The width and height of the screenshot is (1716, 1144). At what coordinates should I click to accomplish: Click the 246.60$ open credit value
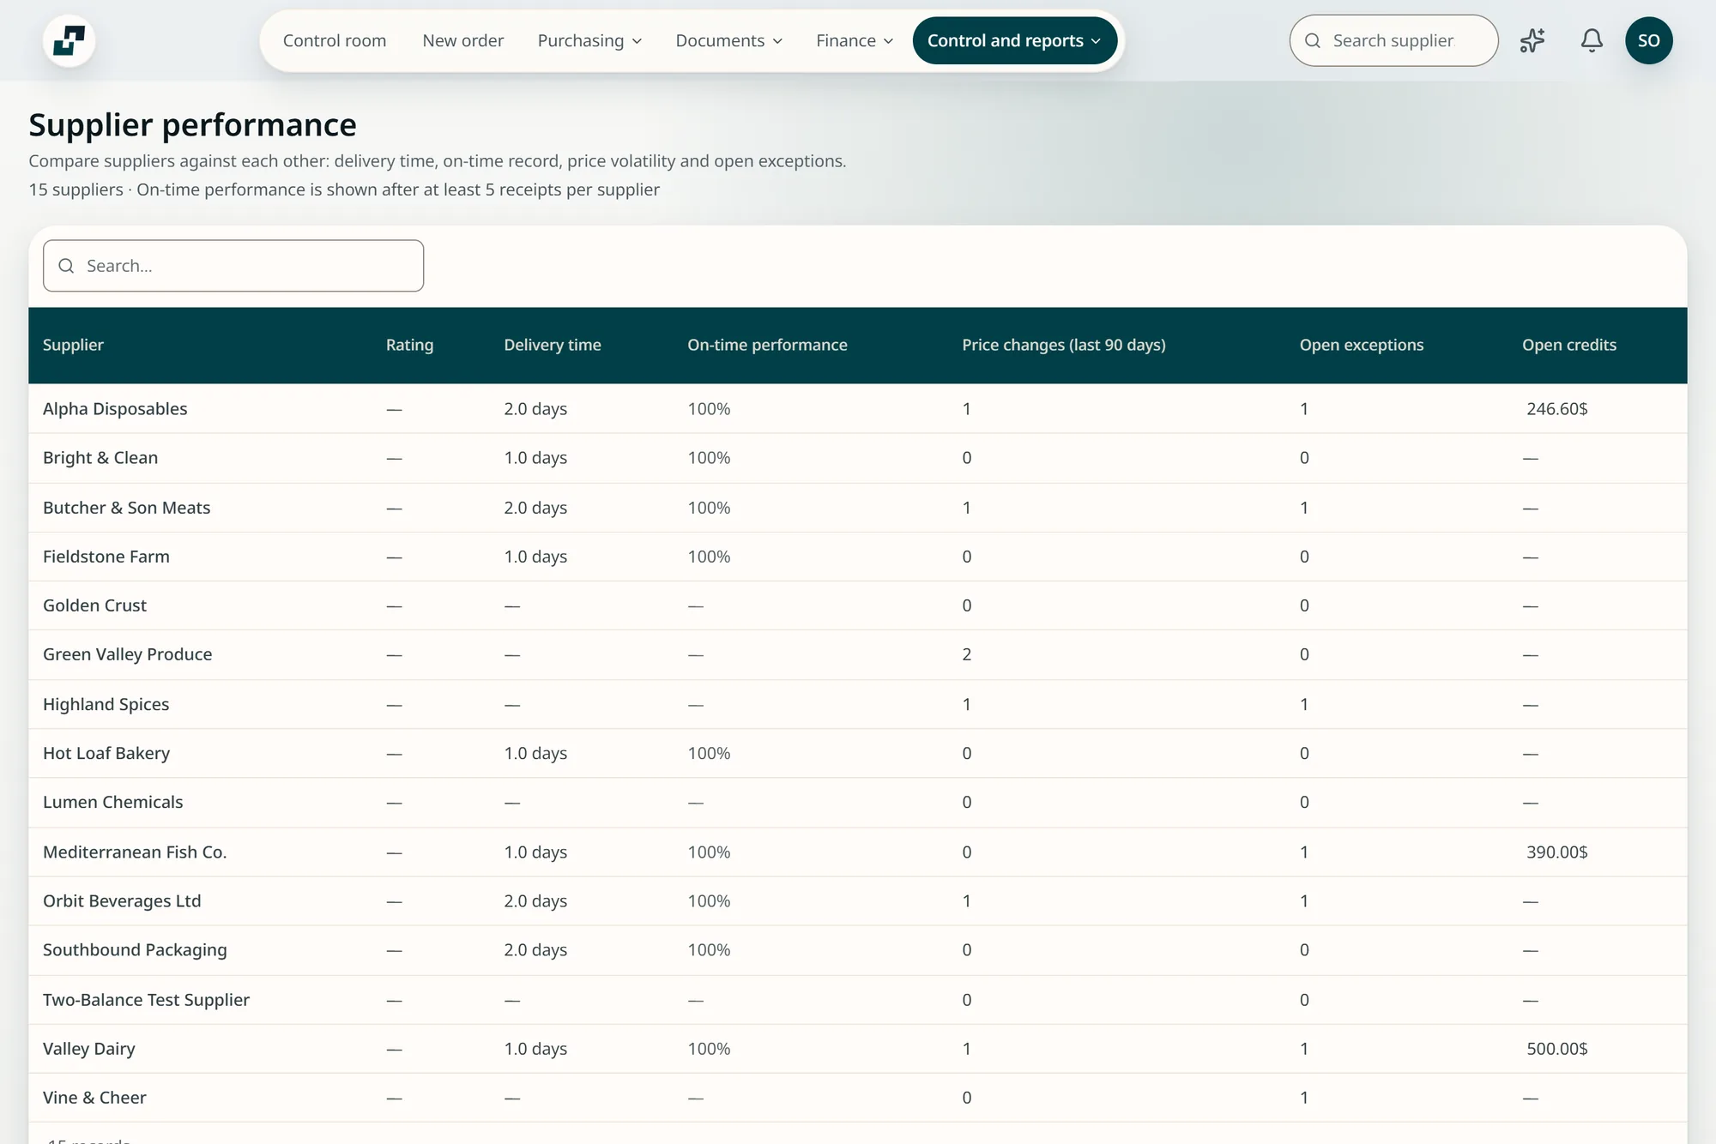(1556, 409)
